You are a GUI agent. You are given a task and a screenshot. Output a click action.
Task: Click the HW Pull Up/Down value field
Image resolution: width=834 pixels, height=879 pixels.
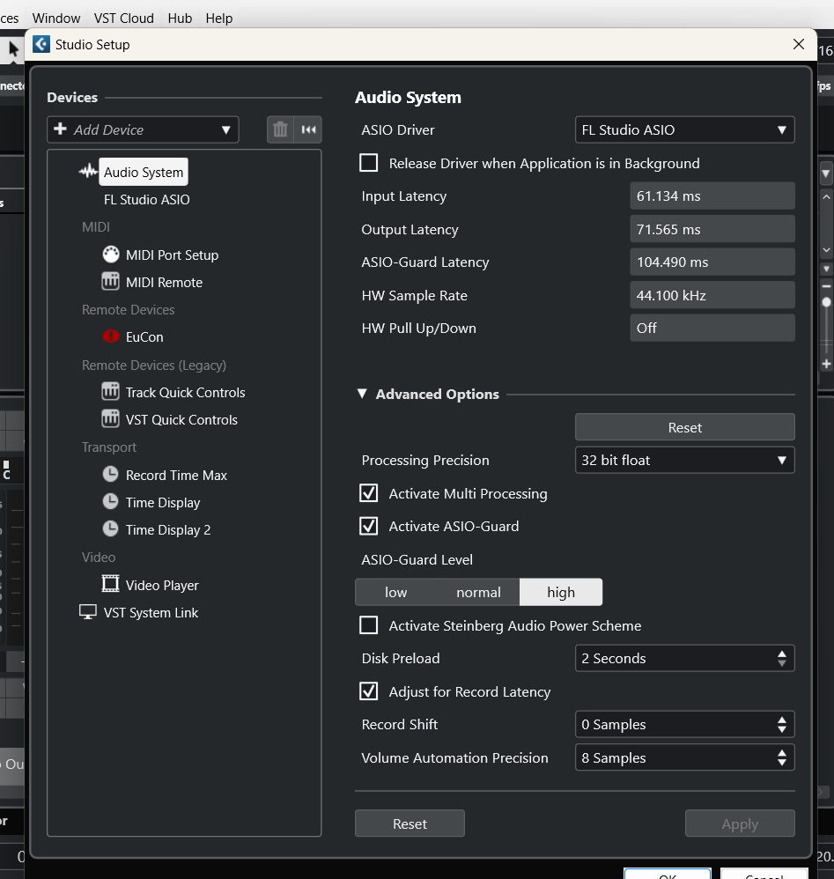coord(712,328)
